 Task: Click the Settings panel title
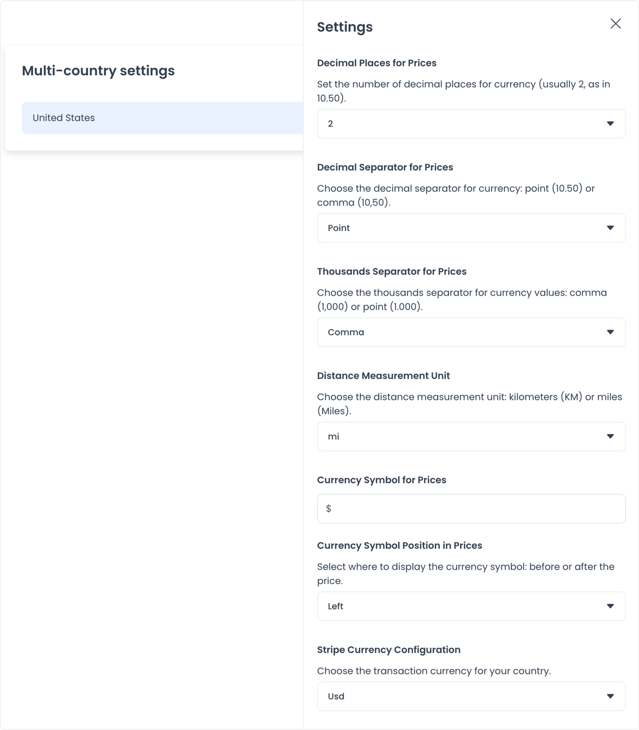345,27
